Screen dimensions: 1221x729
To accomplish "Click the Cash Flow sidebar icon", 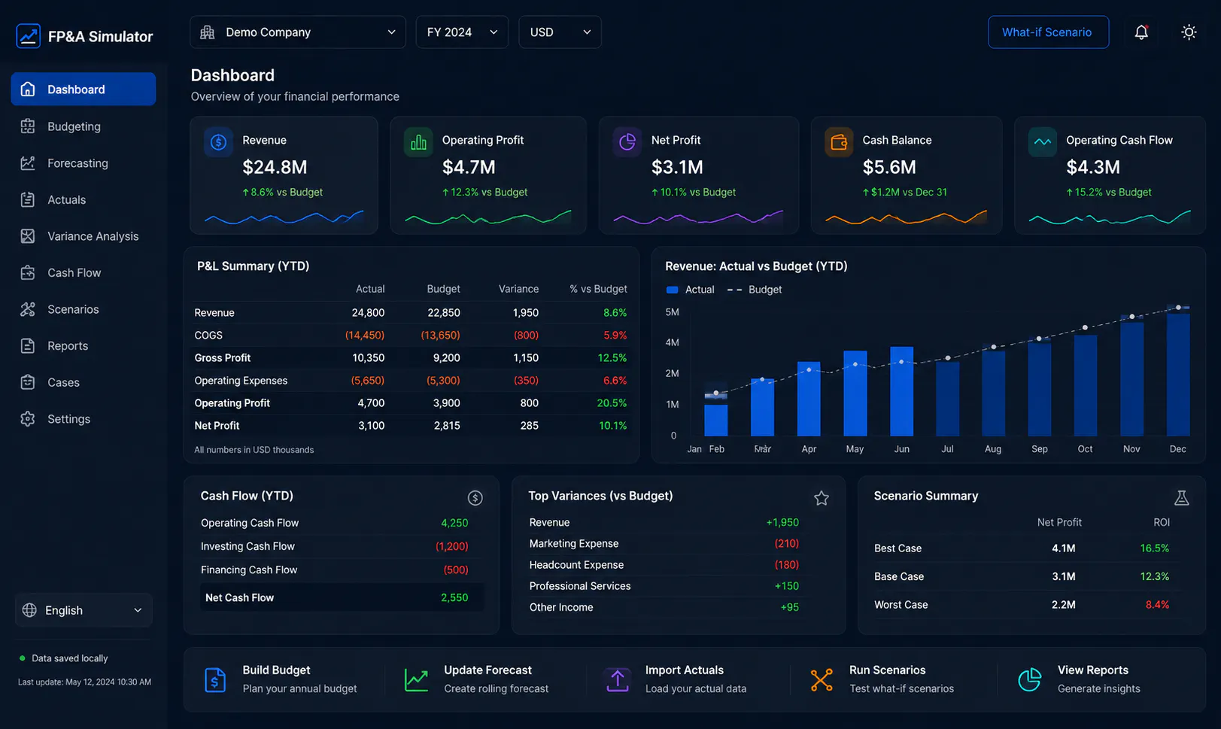I will (x=28, y=272).
